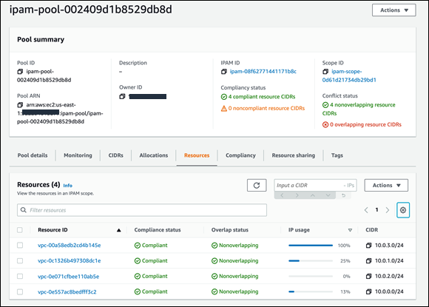Switch to the Pool details tab
Screen dimensions: 429x307
(x=33, y=155)
